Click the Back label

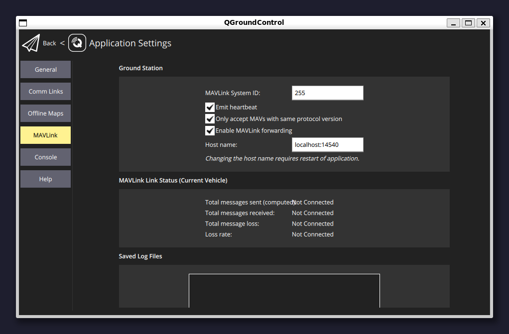(x=49, y=43)
